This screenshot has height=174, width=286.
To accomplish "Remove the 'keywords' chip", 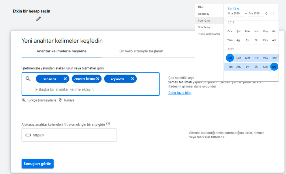I will (x=133, y=79).
